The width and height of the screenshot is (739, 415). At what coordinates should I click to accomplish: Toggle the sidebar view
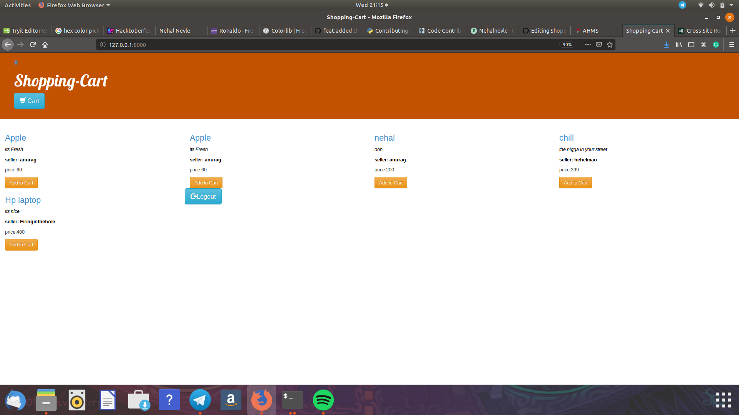(691, 45)
